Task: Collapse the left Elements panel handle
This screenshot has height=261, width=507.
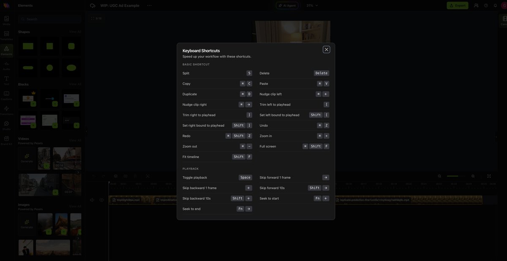Action: coord(86,131)
